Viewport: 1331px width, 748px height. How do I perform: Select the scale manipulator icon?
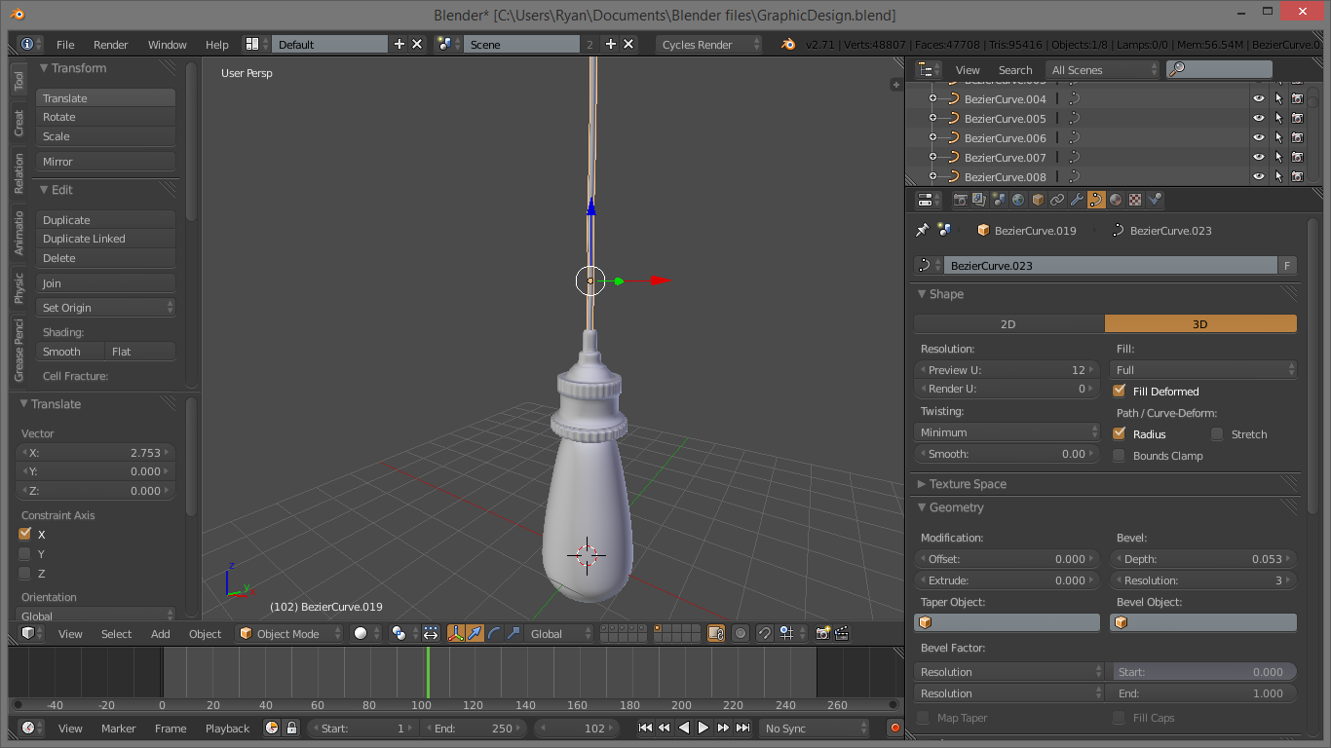(513, 633)
